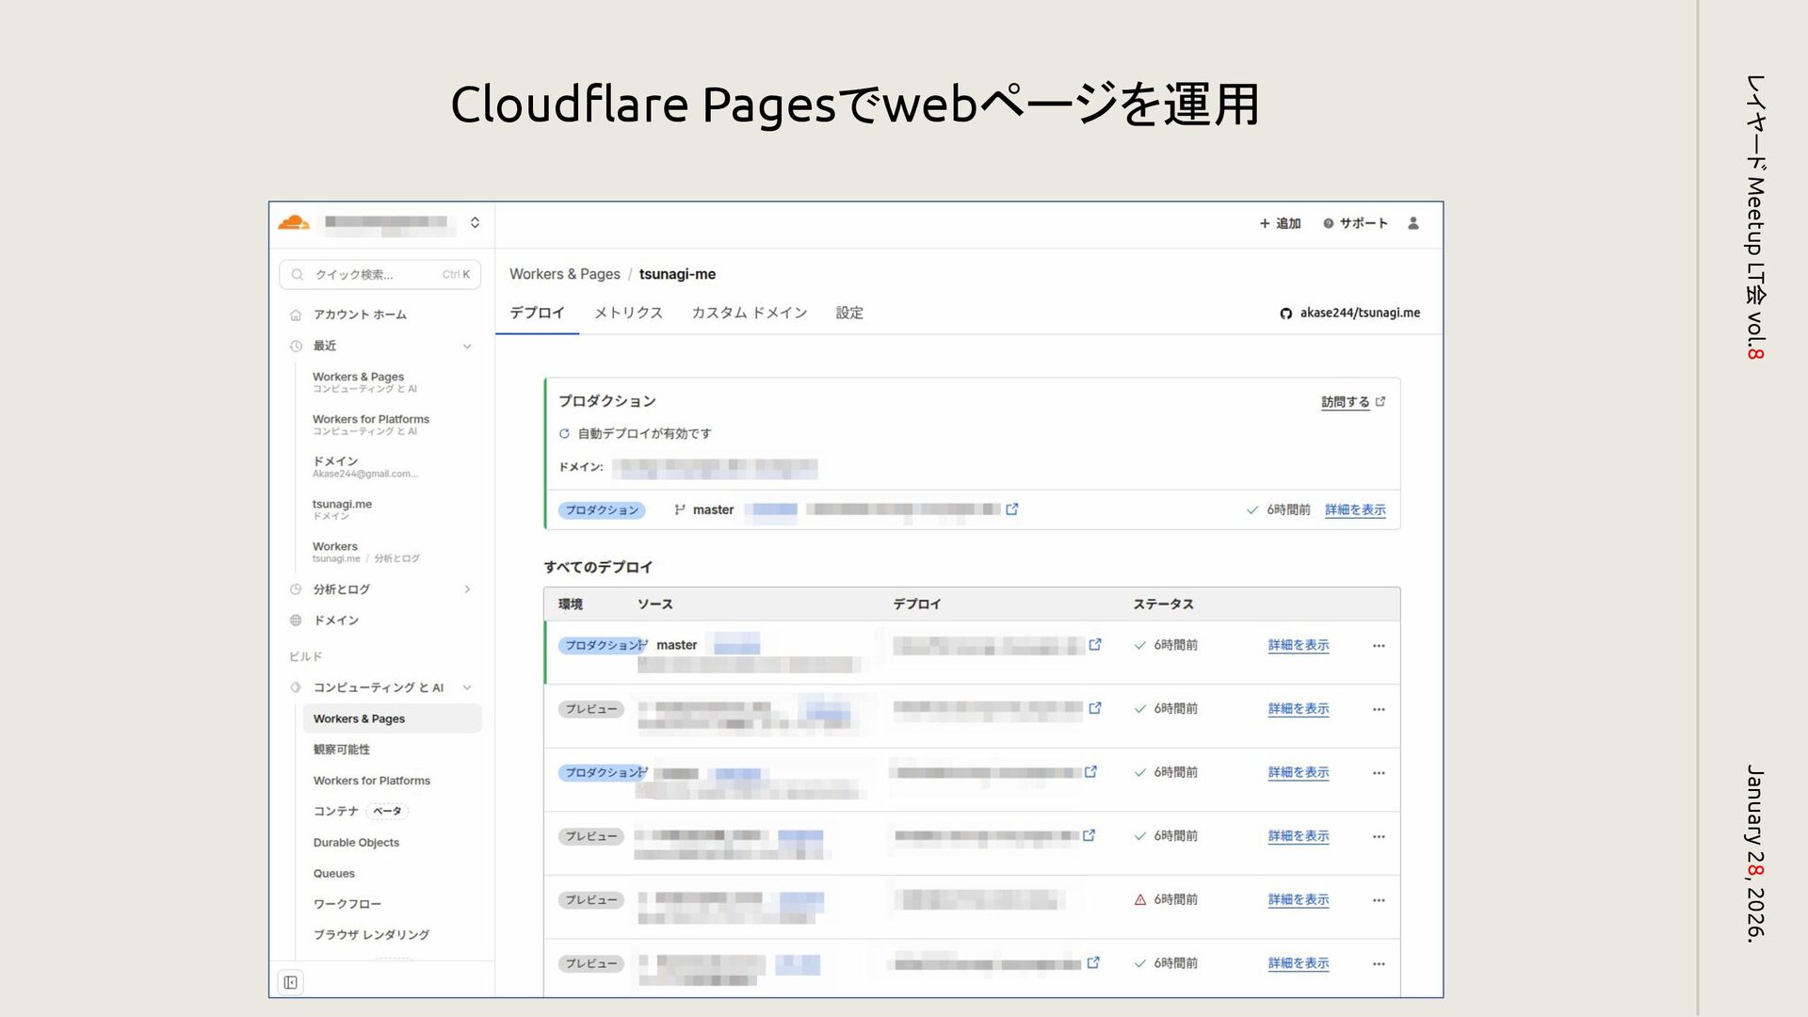Screen dimensions: 1808x1017
Task: Open external link icon beside 訪問する
Action: coord(1380,402)
